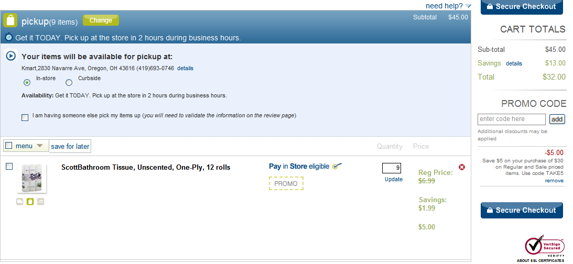Click Pay in Store eligible text
This screenshot has height=264, width=573.
(299, 167)
